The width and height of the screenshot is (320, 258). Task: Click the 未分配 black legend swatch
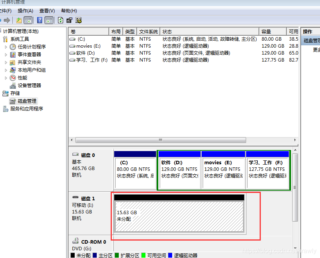coord(72,255)
